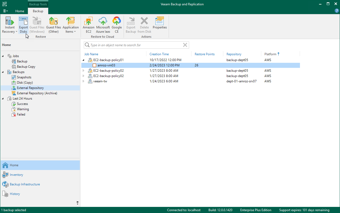Expand the veeam-tw backup job

click(x=84, y=81)
